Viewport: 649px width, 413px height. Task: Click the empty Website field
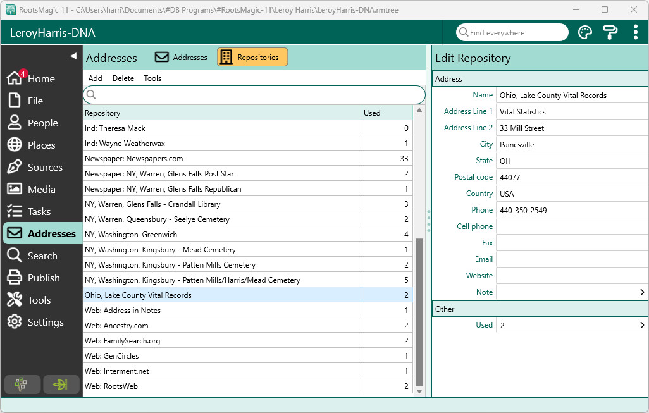572,276
